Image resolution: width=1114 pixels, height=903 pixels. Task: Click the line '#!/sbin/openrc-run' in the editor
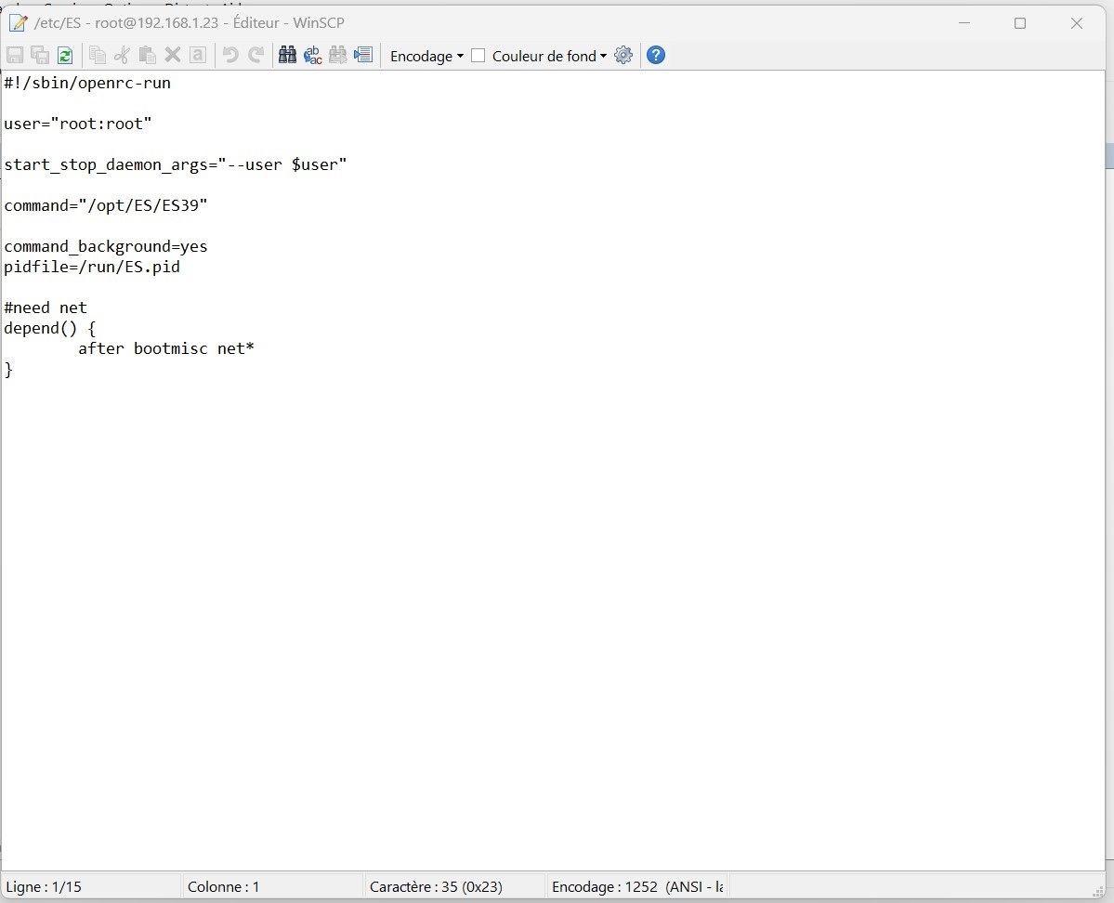87,83
